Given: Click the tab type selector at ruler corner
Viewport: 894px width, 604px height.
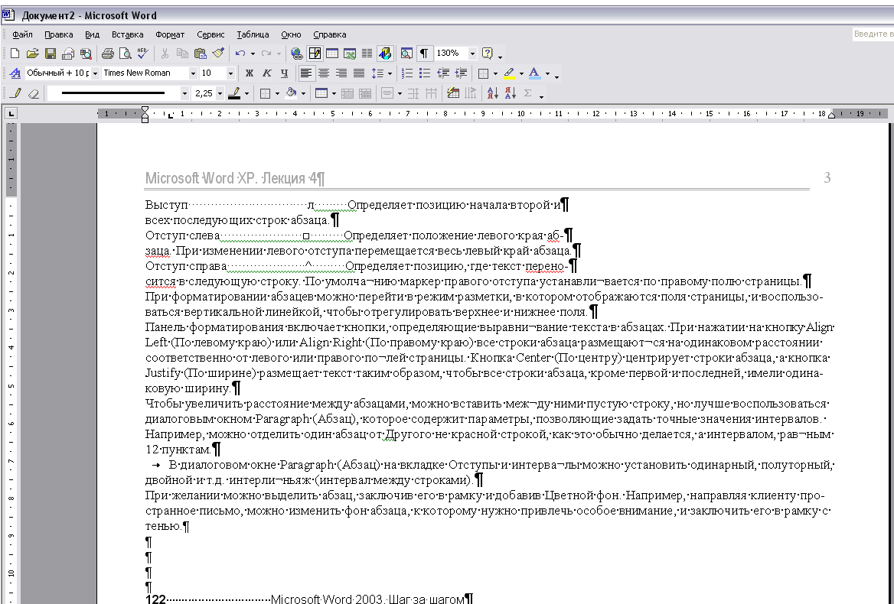Looking at the screenshot, I should [x=11, y=114].
